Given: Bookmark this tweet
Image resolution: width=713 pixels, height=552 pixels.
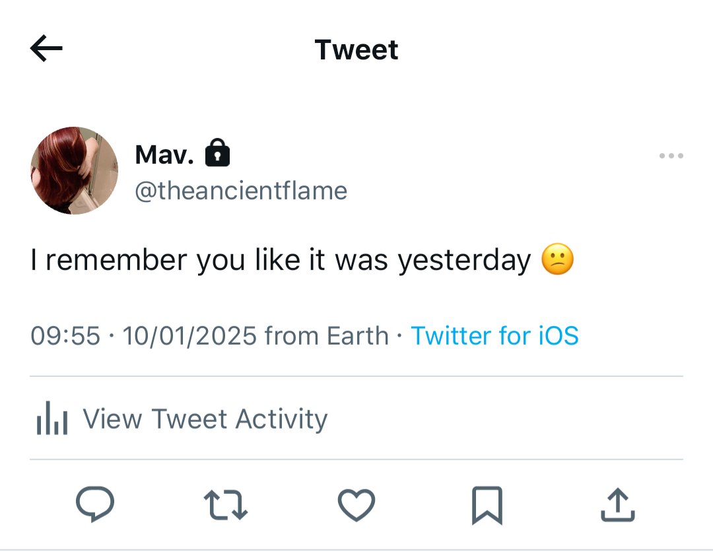Looking at the screenshot, I should click(487, 505).
